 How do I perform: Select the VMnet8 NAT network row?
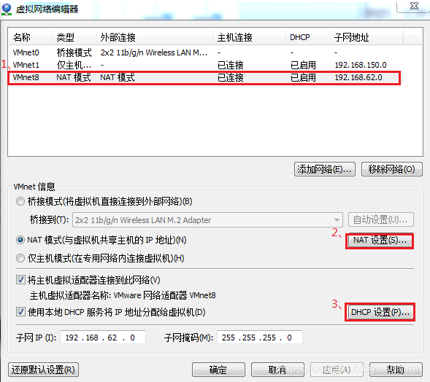point(204,77)
